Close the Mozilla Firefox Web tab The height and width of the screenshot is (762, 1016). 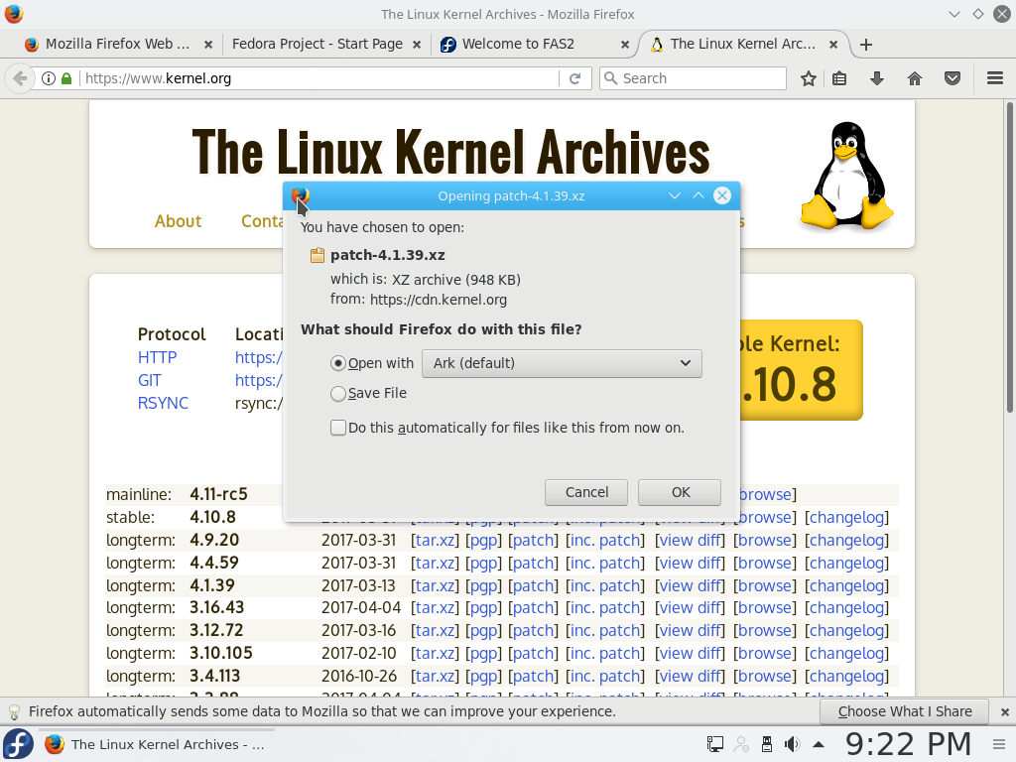[x=208, y=45]
